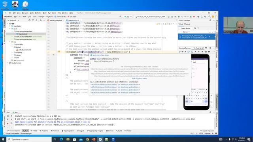The image size is (253, 142).
Task: Open the Pixel_3a device selector dropdown
Action: tap(150, 17)
